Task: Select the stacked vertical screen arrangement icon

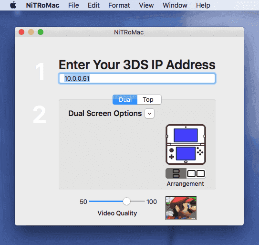Action: coord(176,173)
